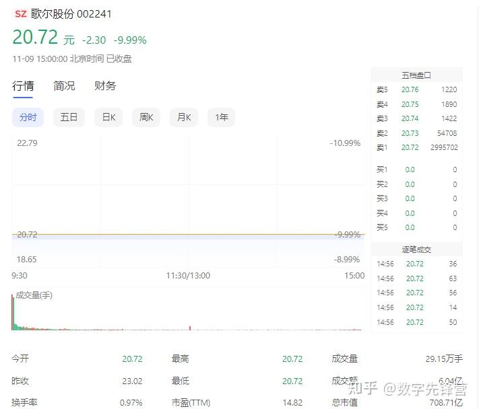
Task: Click 最低 value 20.72
Action: (x=292, y=381)
